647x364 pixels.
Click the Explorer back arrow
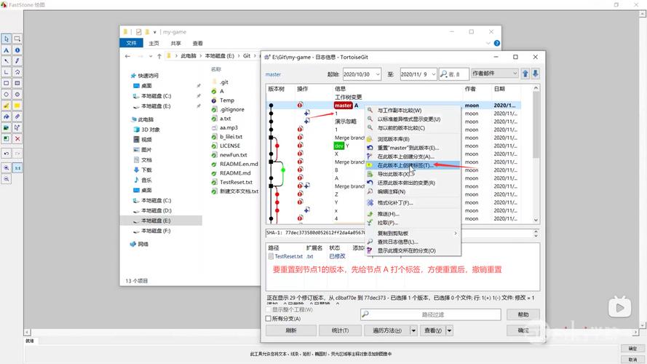127,56
